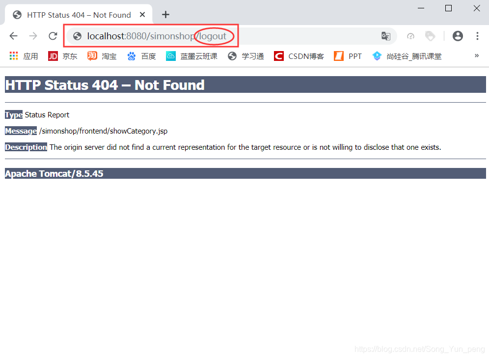The height and width of the screenshot is (358, 489).
Task: Open the user profile avatar
Action: pos(458,36)
